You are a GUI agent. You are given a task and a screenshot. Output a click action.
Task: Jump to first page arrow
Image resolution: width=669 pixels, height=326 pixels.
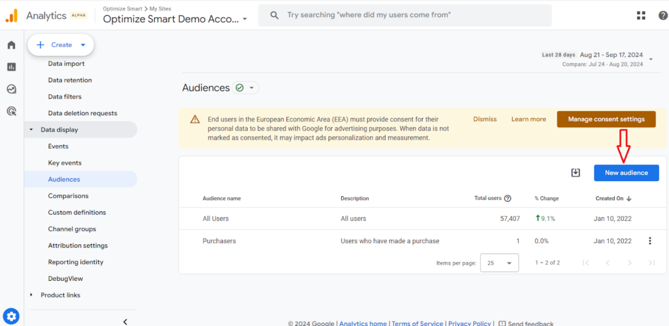click(585, 263)
